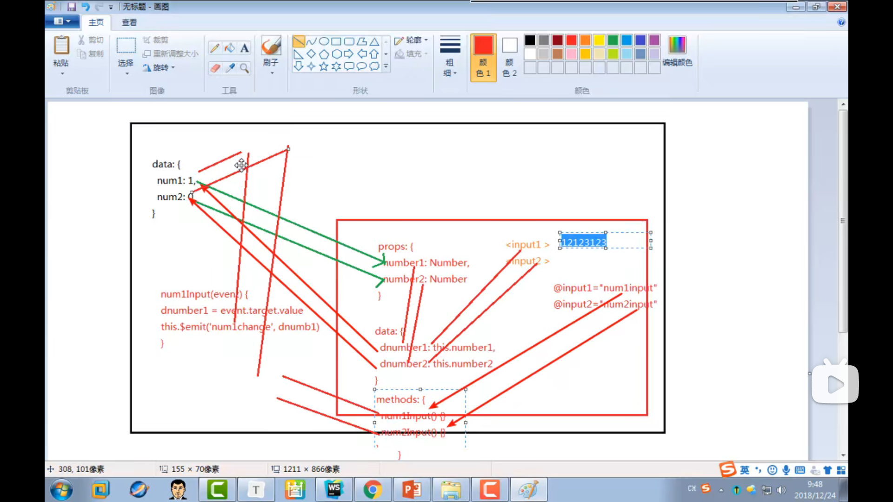Open the Home (主页) ribbon tab
The height and width of the screenshot is (502, 893).
pyautogui.click(x=96, y=22)
